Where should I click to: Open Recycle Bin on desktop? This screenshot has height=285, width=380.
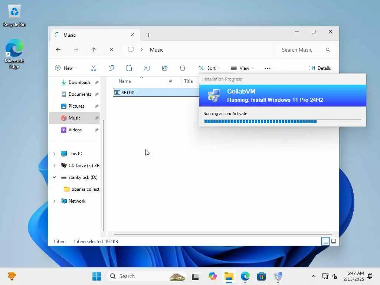tap(14, 16)
